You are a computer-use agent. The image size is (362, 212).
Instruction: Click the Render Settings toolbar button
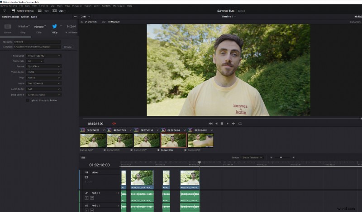[23, 10]
